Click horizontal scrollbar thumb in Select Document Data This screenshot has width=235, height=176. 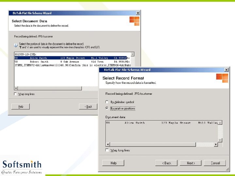pos(50,88)
